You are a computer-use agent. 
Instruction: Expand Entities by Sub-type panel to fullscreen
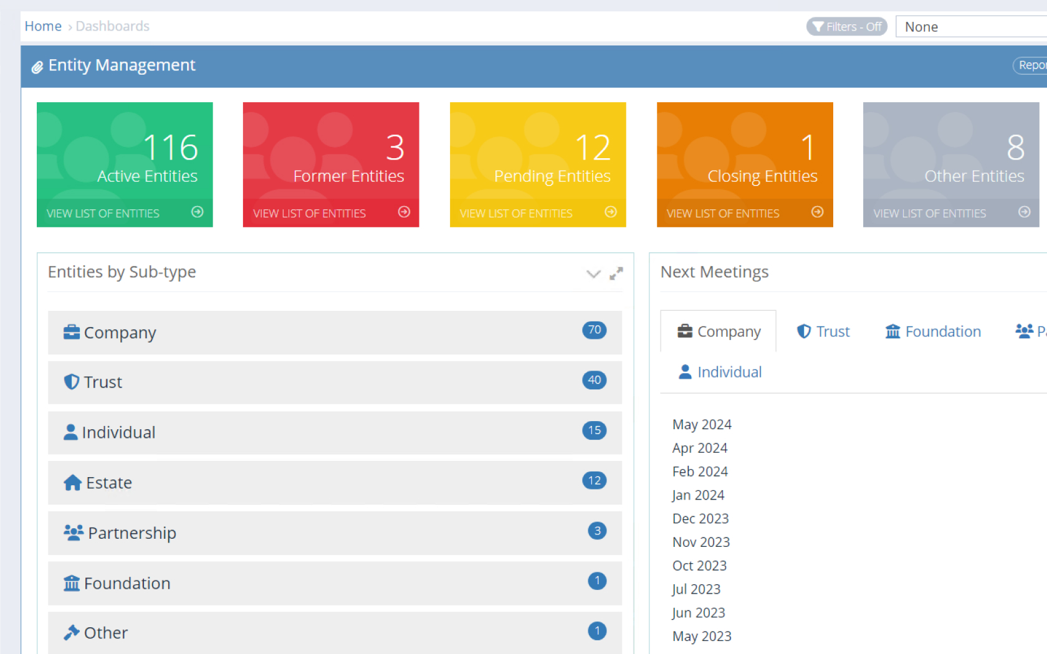click(x=616, y=274)
